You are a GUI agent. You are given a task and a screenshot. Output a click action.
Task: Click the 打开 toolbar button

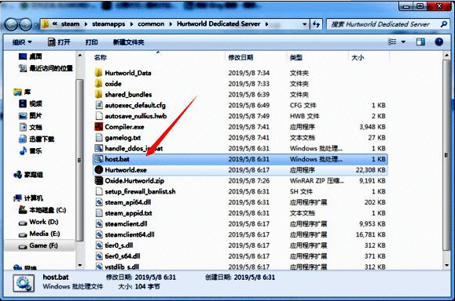coord(59,42)
